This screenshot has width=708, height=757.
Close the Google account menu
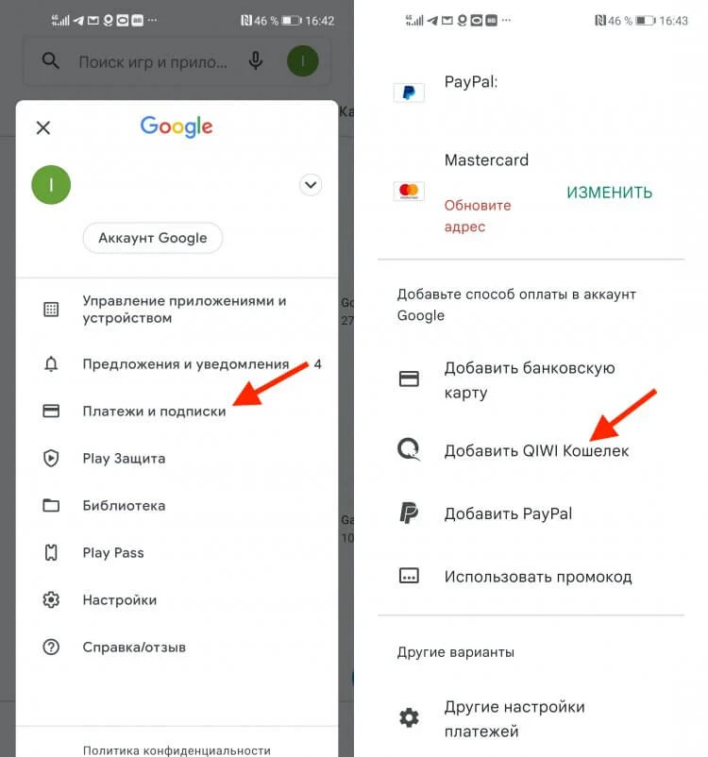click(43, 128)
